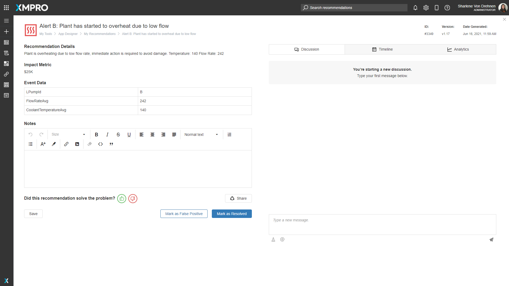Open the Size font dropdown
Screen dimensions: 509x286
(68, 135)
